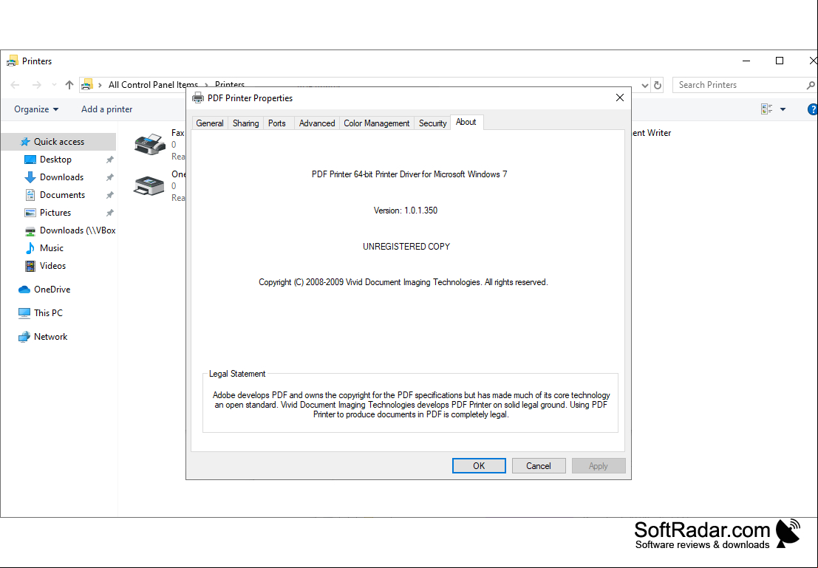Click the search magnifier icon
The image size is (818, 568).
(x=811, y=85)
